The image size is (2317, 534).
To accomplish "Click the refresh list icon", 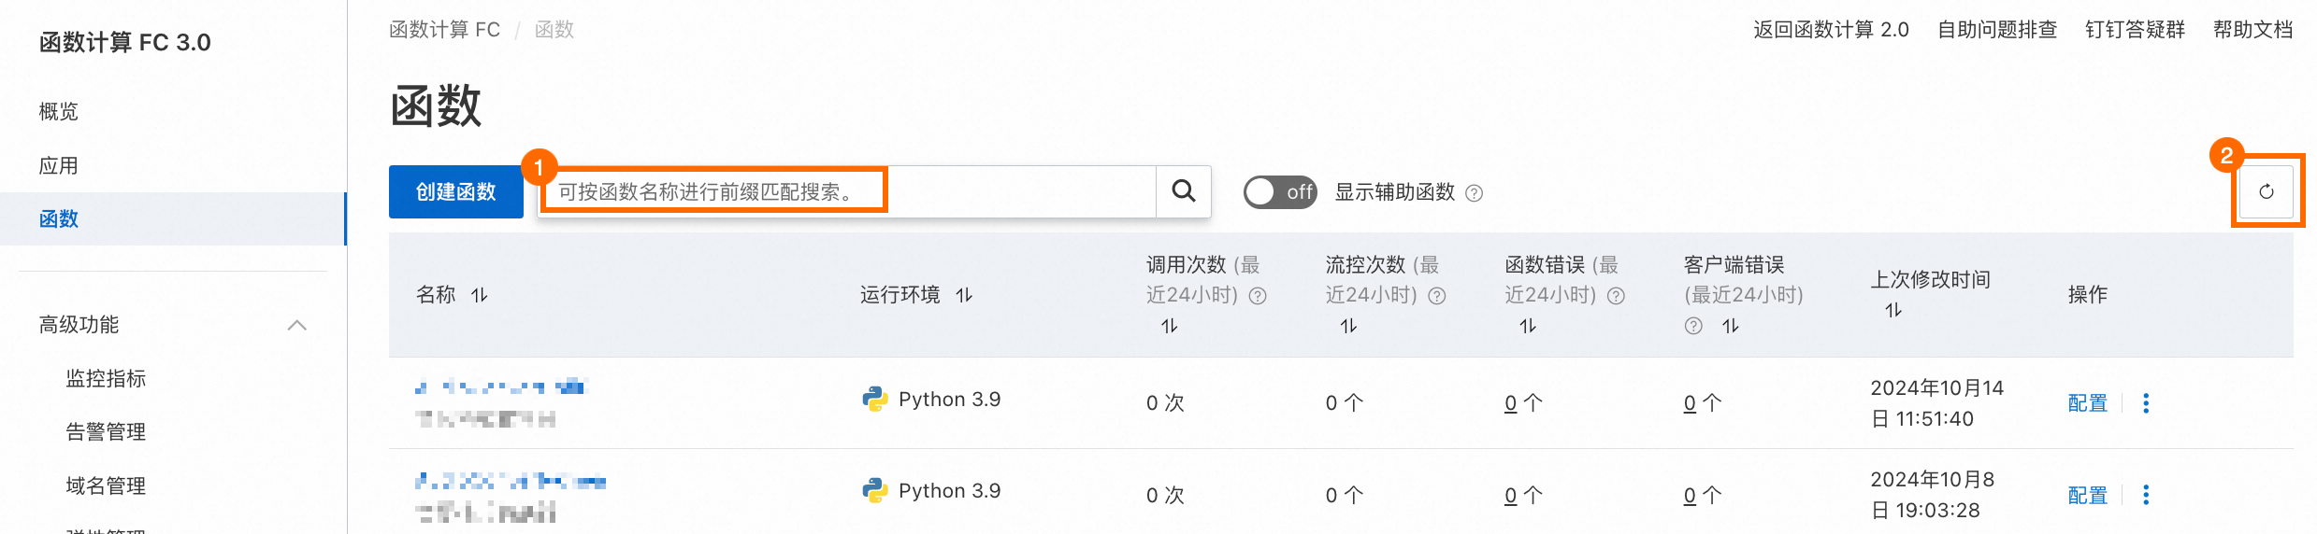I will (x=2267, y=191).
